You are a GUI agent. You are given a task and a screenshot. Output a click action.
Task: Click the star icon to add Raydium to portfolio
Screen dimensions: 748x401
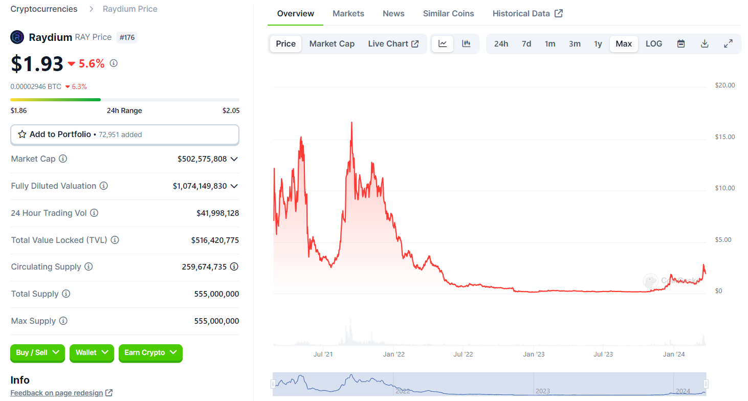click(x=21, y=134)
